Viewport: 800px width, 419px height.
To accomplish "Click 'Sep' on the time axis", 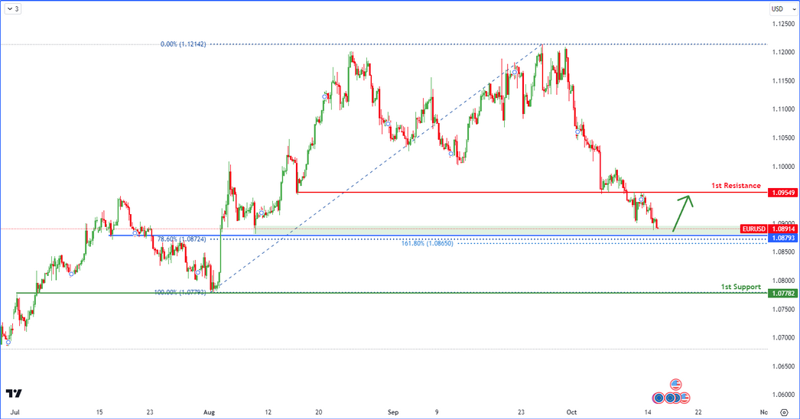I will [x=393, y=412].
